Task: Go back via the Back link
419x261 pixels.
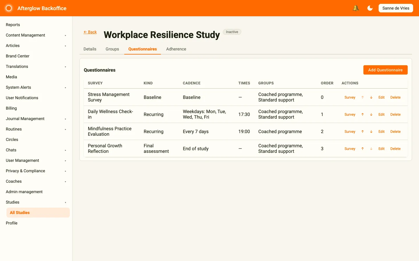Action: (90, 32)
